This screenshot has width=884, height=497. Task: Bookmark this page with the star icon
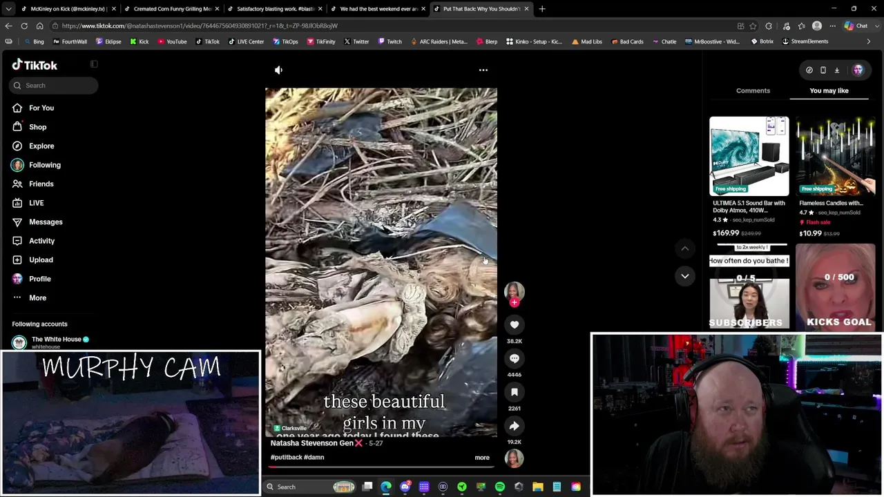[x=753, y=26]
